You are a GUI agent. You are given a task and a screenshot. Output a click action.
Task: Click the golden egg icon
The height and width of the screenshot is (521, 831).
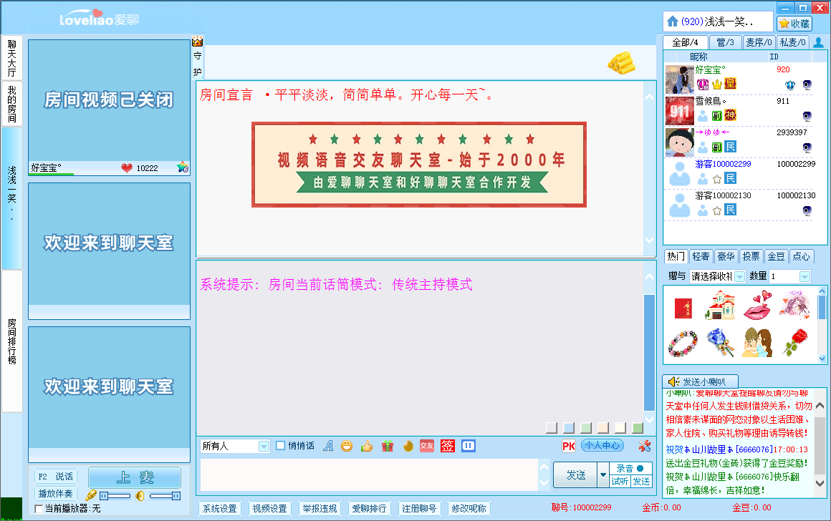(x=408, y=447)
